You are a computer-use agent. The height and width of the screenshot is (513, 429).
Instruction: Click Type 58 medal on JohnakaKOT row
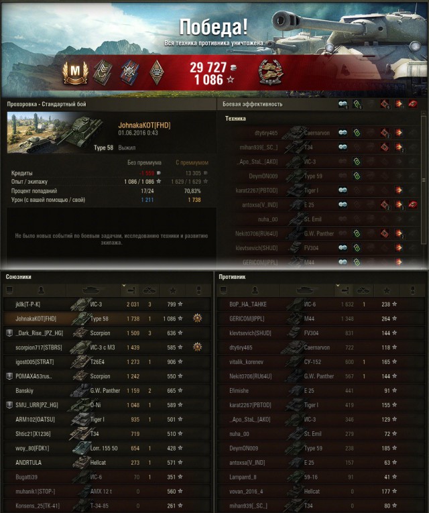click(197, 319)
